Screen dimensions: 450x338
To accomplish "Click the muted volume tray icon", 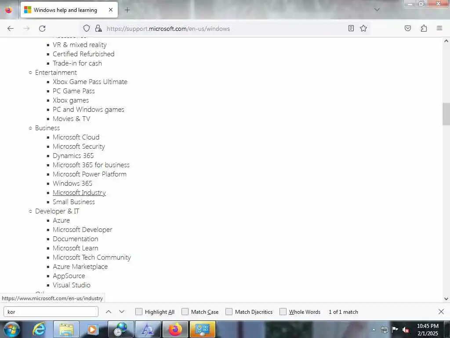I will pyautogui.click(x=406, y=330).
